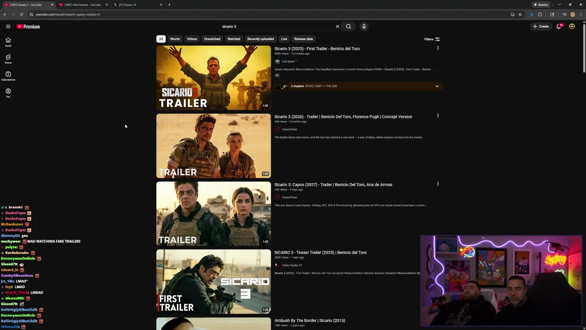Open a new browser tab
The image size is (586, 330).
169,5
